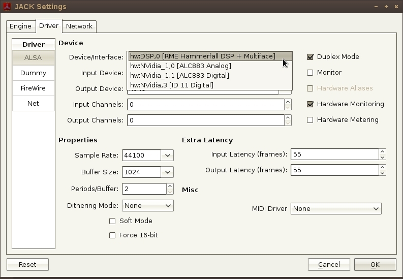Screen dimensions: 403x279
Task: Click OK to confirm settings
Action: pyautogui.click(x=375, y=265)
